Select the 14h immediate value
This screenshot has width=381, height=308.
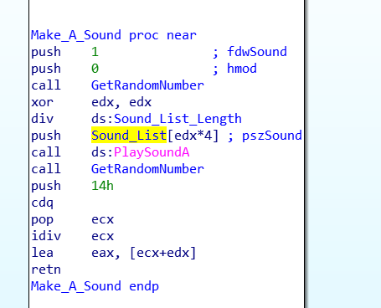click(102, 186)
